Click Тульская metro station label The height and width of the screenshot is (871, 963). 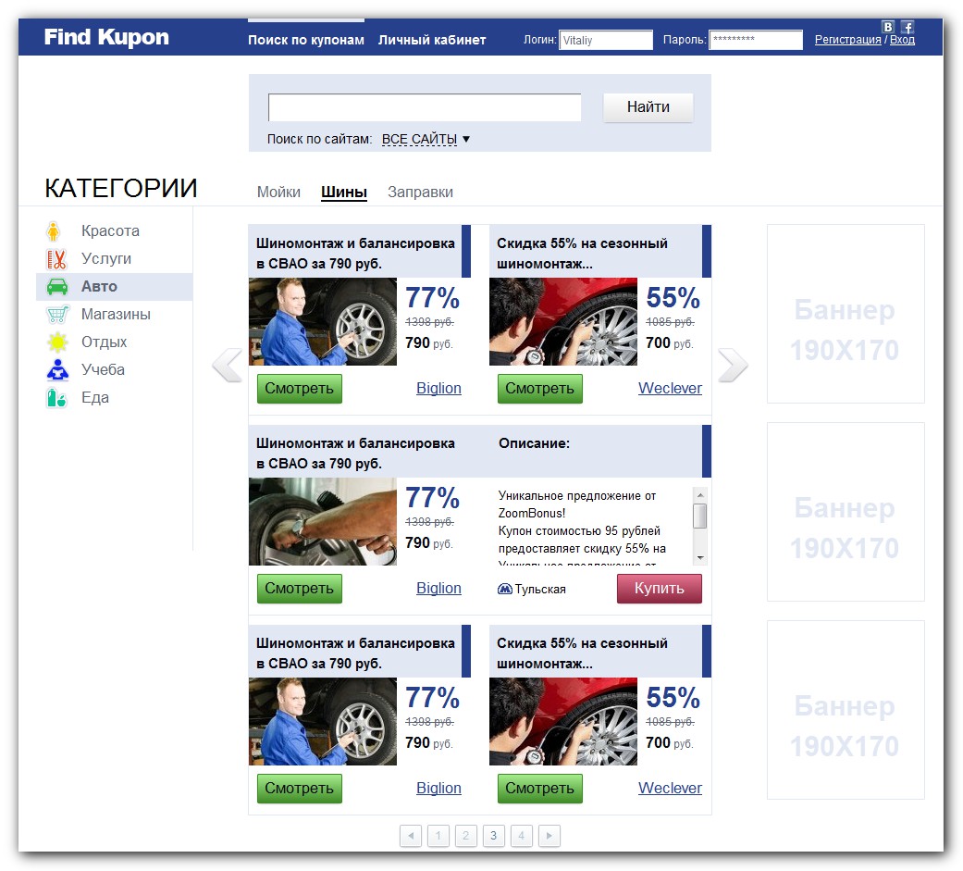[x=540, y=589]
